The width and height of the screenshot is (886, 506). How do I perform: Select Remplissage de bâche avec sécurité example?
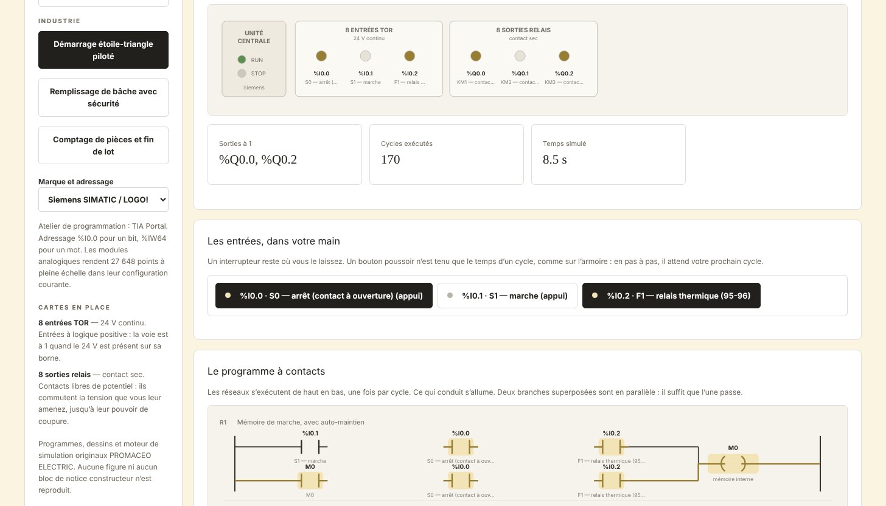click(103, 97)
